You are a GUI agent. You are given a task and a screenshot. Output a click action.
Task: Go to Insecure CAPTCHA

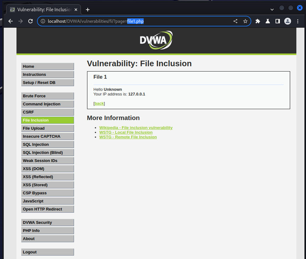(48, 136)
